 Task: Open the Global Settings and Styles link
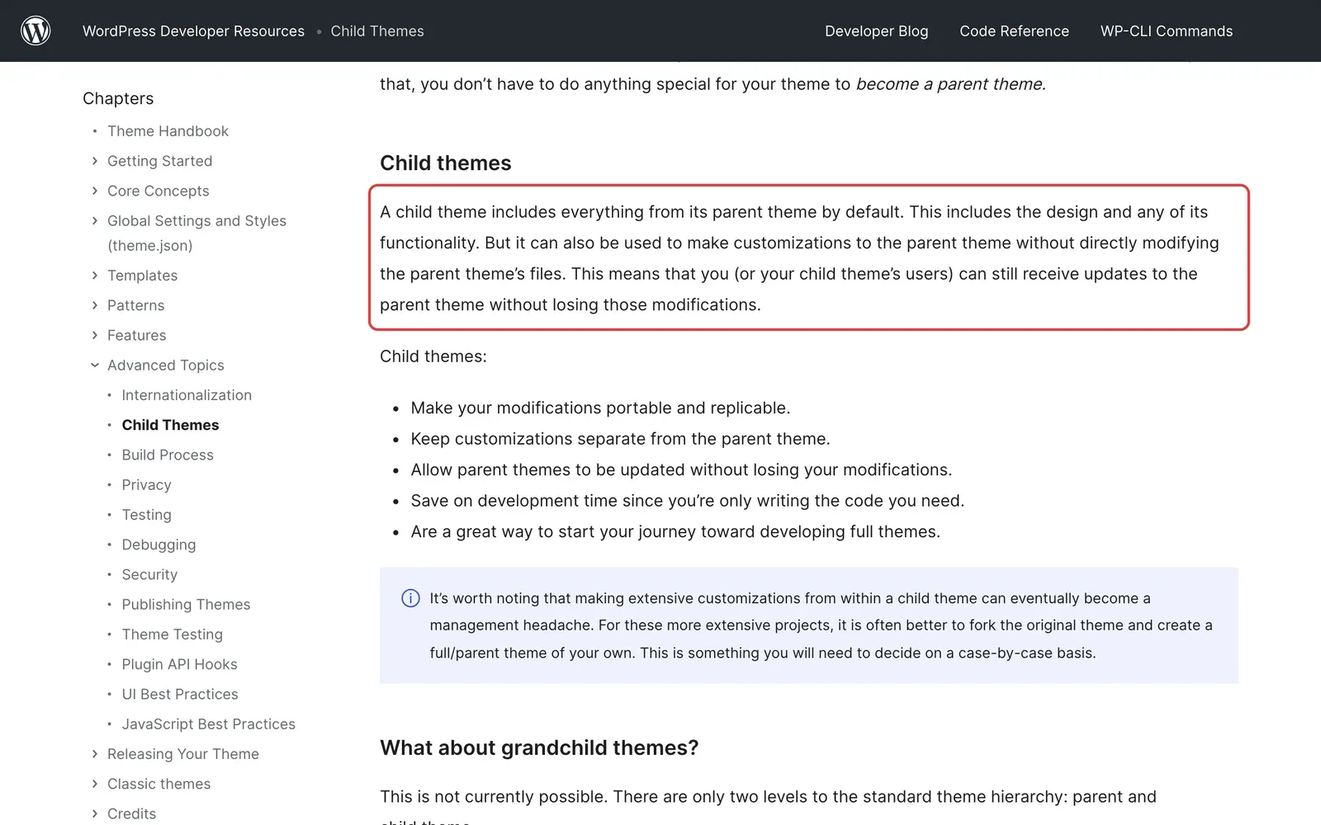click(196, 233)
